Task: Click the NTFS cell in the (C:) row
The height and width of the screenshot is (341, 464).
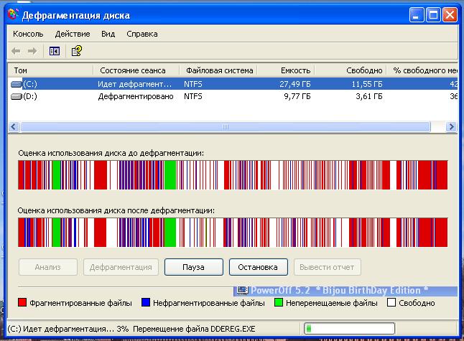Action: tap(193, 84)
